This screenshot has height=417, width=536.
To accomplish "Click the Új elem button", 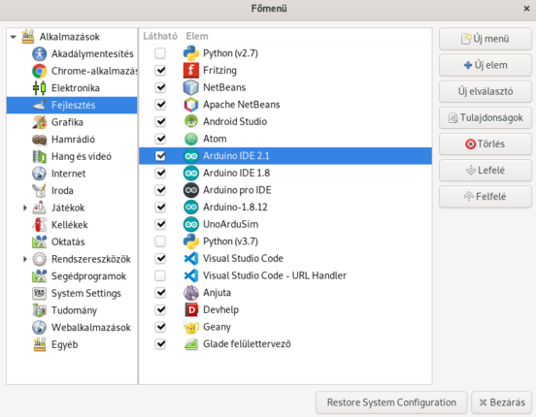I will [486, 65].
